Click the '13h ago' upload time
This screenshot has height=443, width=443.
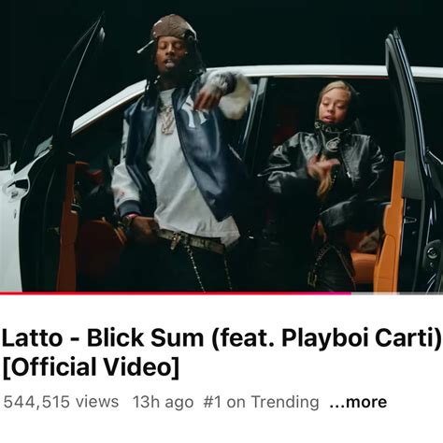[x=163, y=402]
